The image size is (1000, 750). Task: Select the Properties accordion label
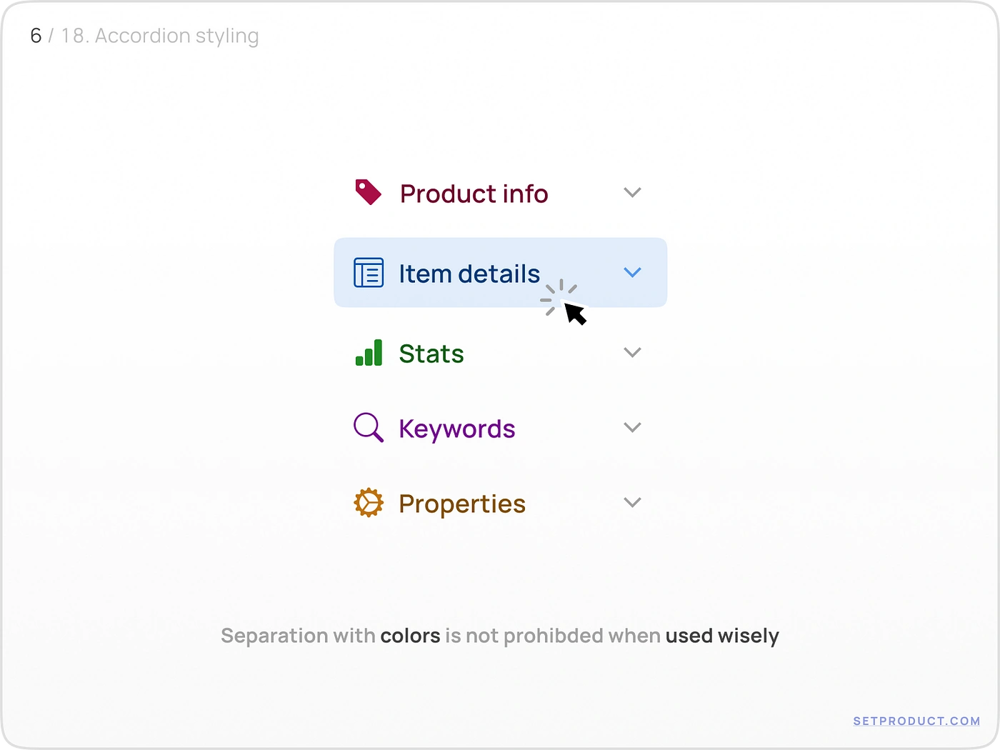tap(462, 504)
